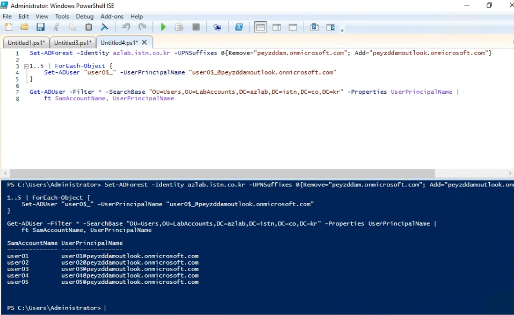The width and height of the screenshot is (514, 315).
Task: Click SamAccountName on script line 8
Action: (80, 98)
